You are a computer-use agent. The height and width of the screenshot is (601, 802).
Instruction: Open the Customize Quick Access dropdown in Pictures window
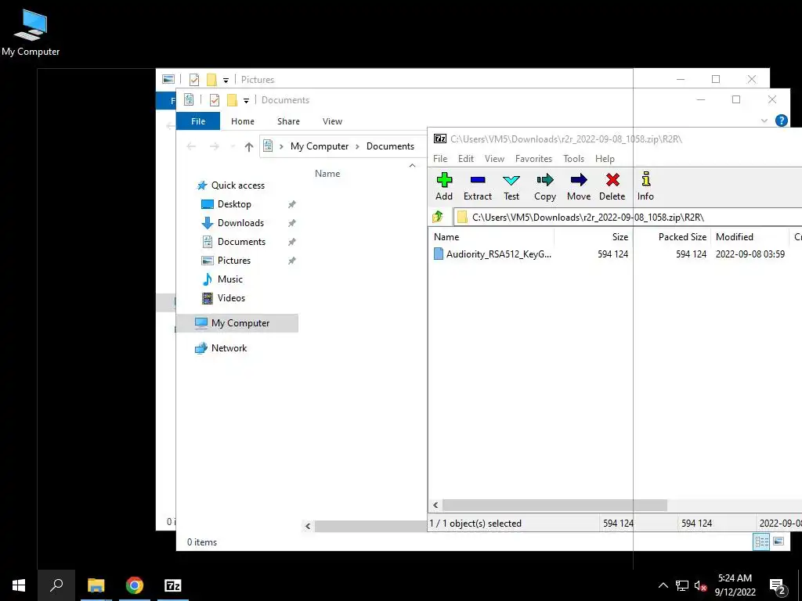(x=226, y=81)
